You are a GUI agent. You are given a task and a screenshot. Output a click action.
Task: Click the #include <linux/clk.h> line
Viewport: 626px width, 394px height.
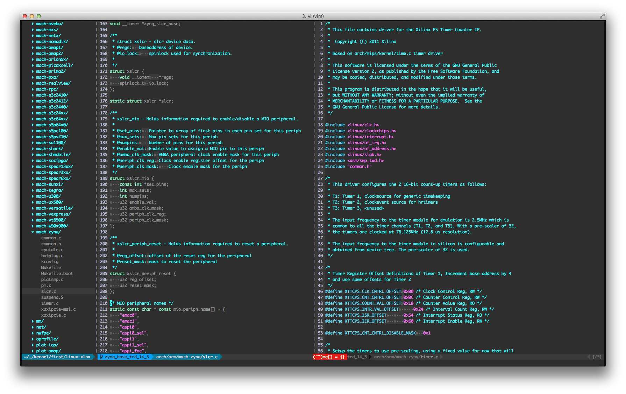(352, 125)
